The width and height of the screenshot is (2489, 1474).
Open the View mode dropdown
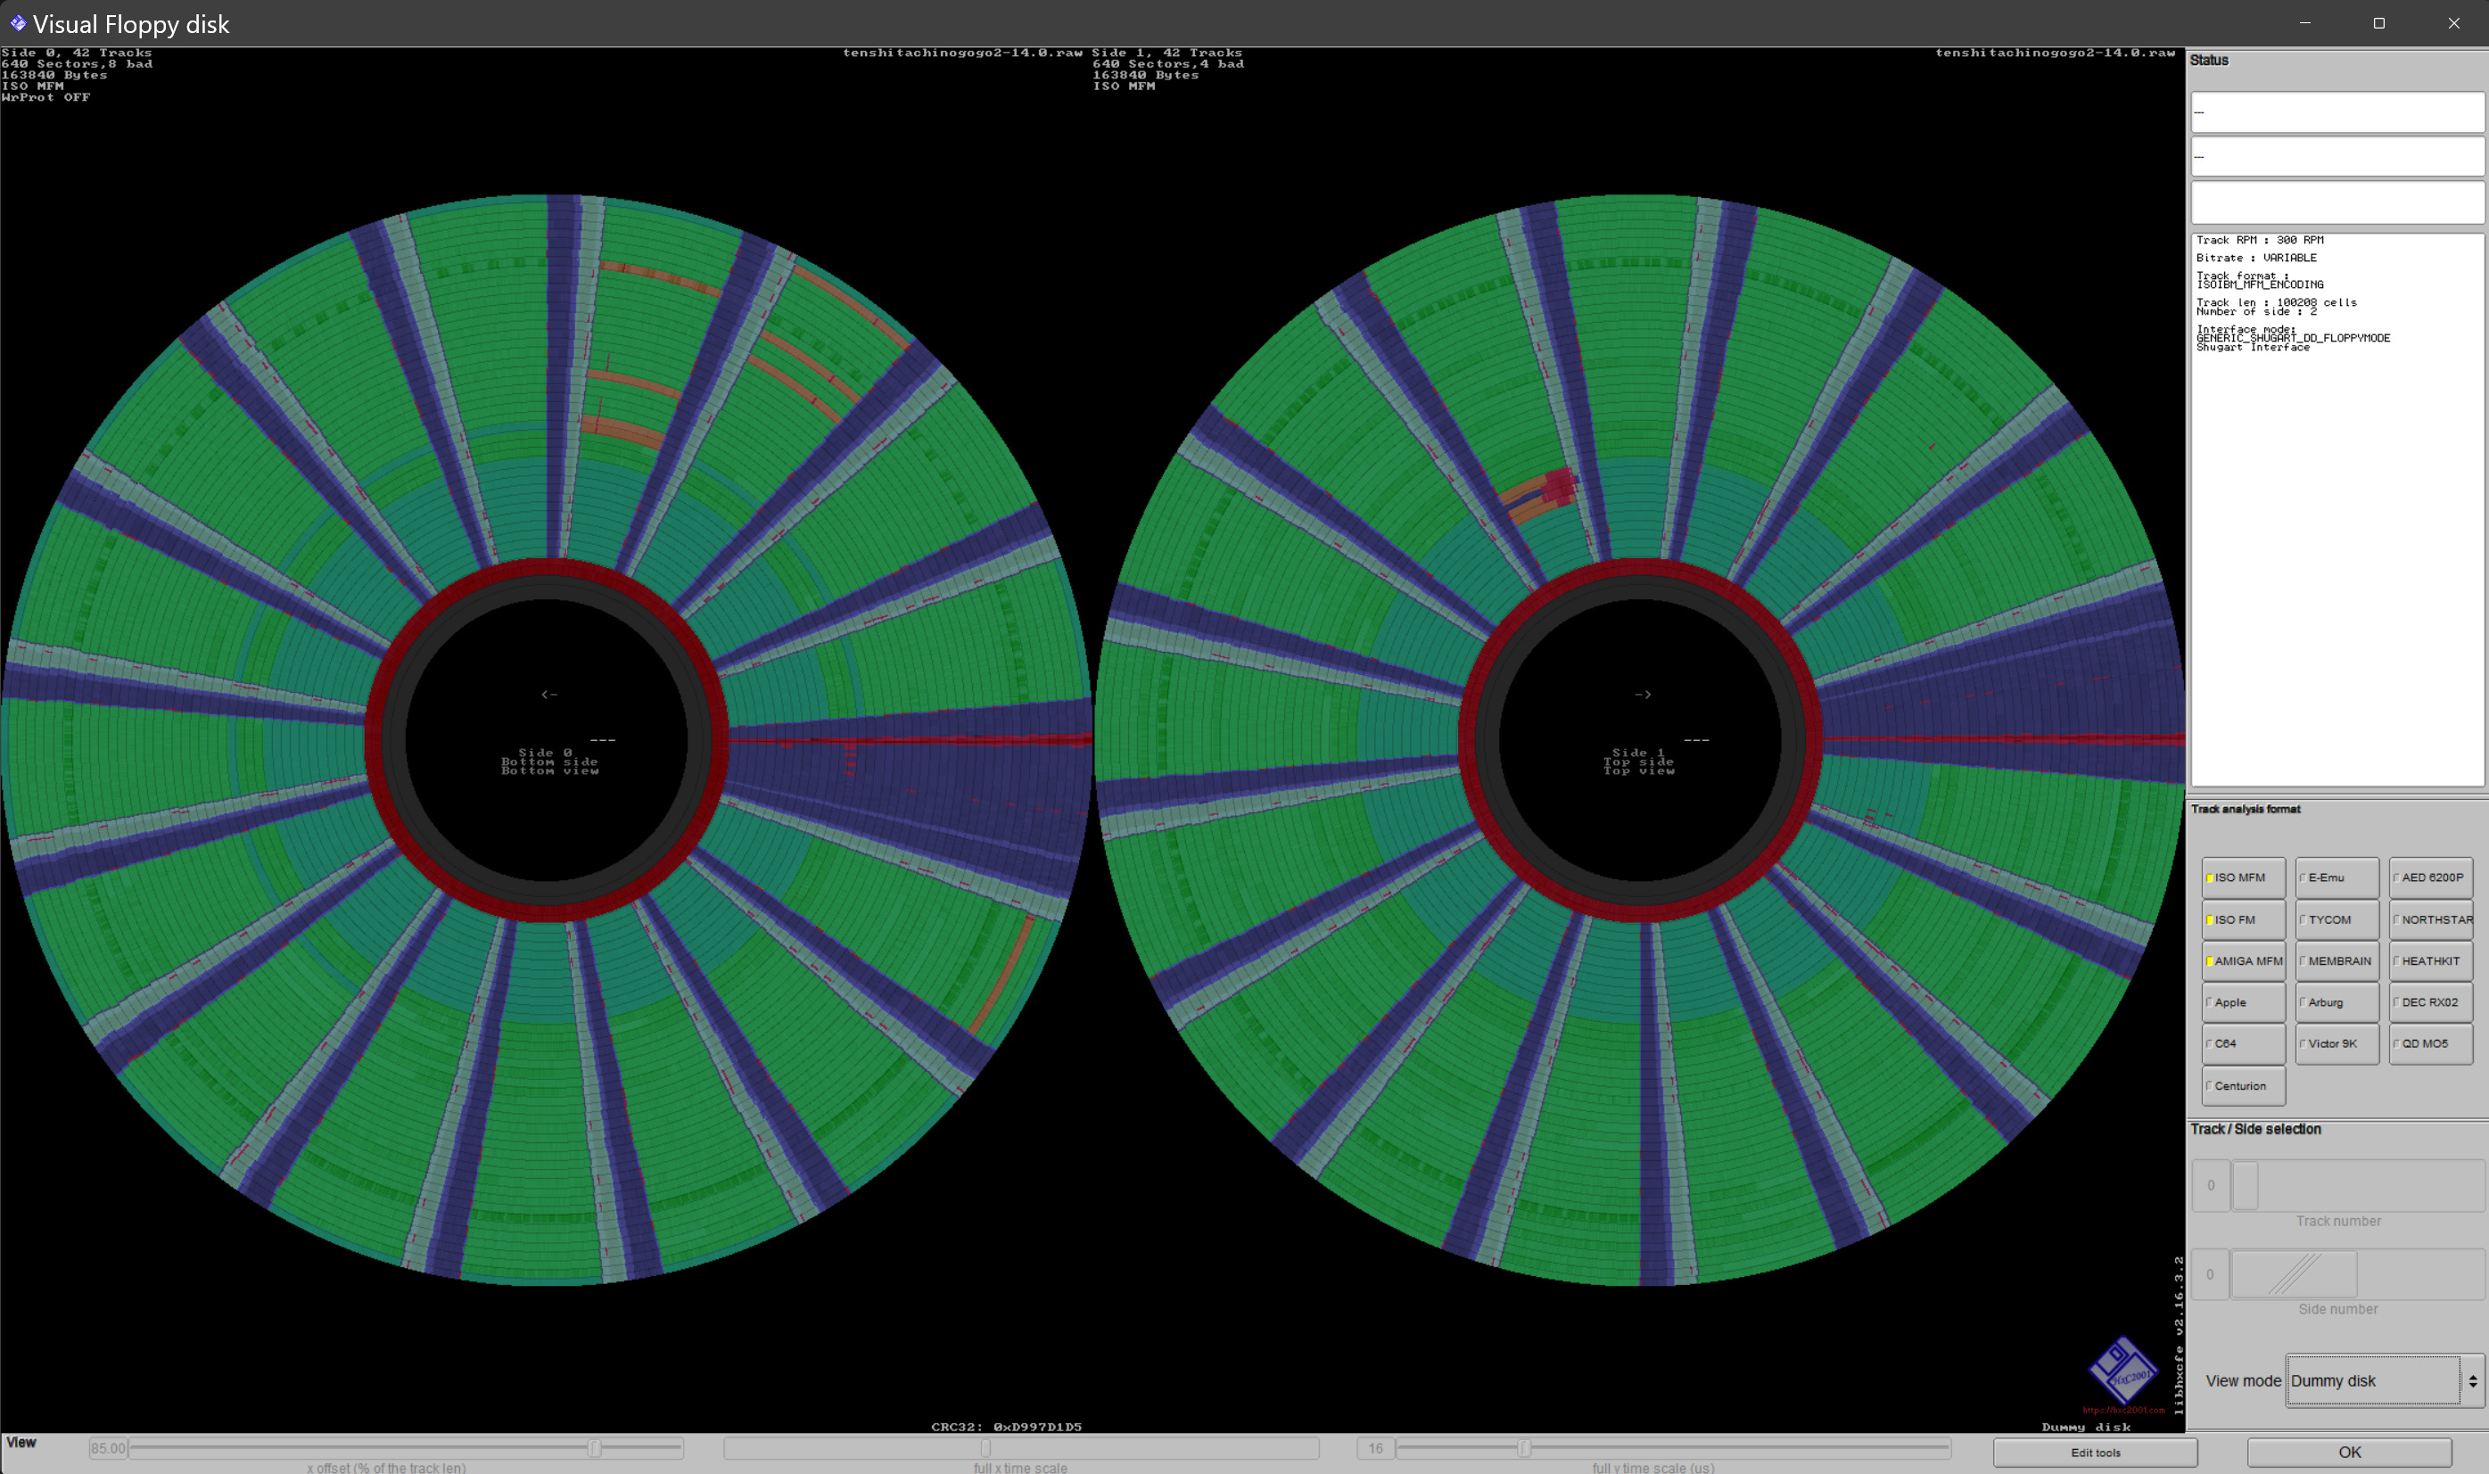coord(2372,1380)
